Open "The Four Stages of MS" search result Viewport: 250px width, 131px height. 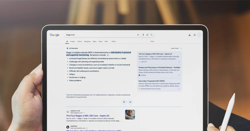(x=88, y=116)
